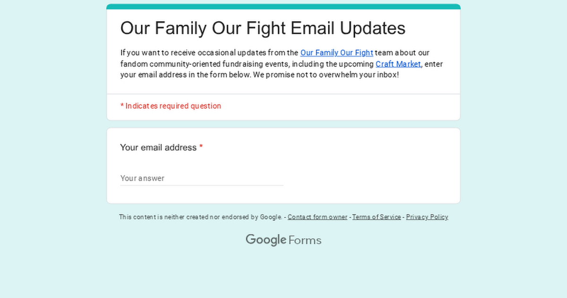Focus the Your answer email field
The image size is (567, 298).
[201, 178]
